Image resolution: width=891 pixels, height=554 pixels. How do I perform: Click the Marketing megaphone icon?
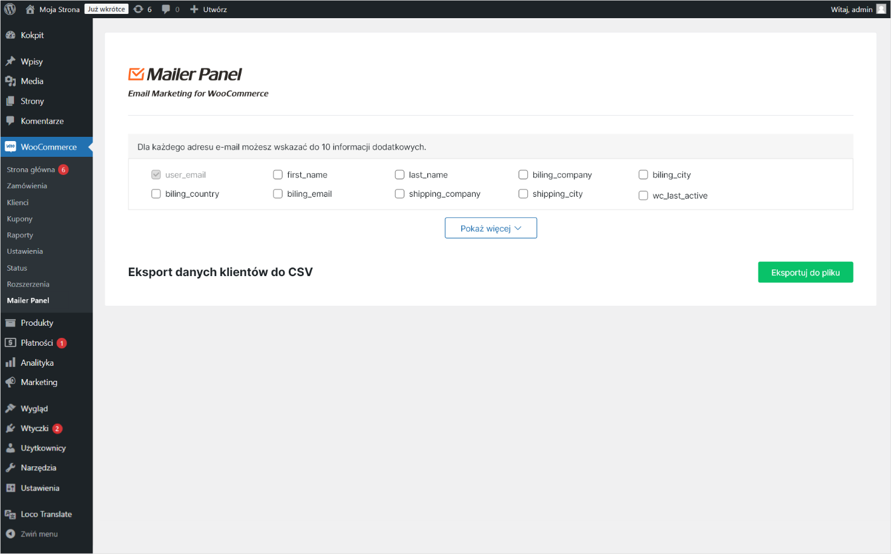point(10,382)
